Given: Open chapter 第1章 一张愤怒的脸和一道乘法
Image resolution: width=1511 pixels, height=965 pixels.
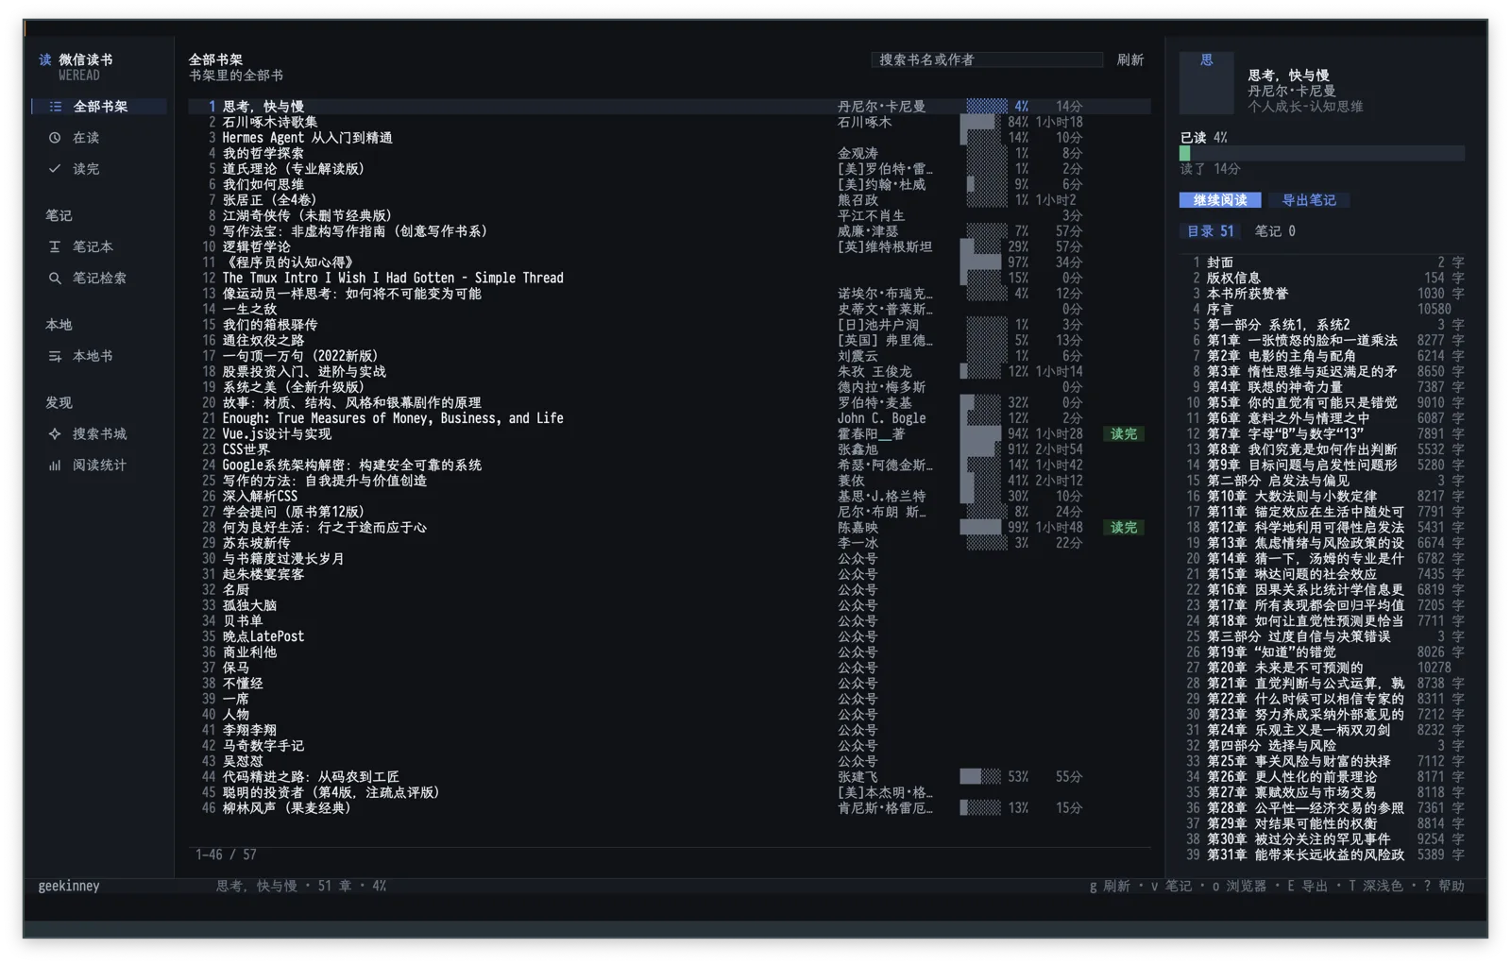Looking at the screenshot, I should (x=1322, y=340).
